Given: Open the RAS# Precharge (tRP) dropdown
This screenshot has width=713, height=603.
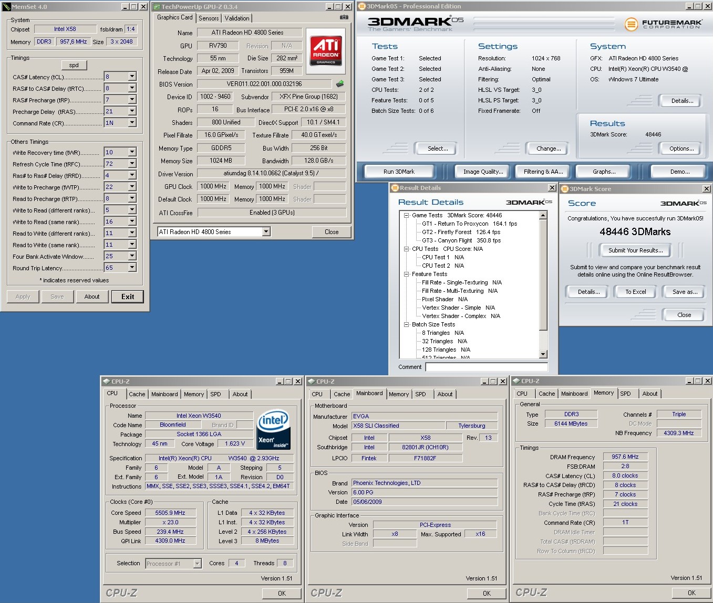Looking at the screenshot, I should 132,100.
